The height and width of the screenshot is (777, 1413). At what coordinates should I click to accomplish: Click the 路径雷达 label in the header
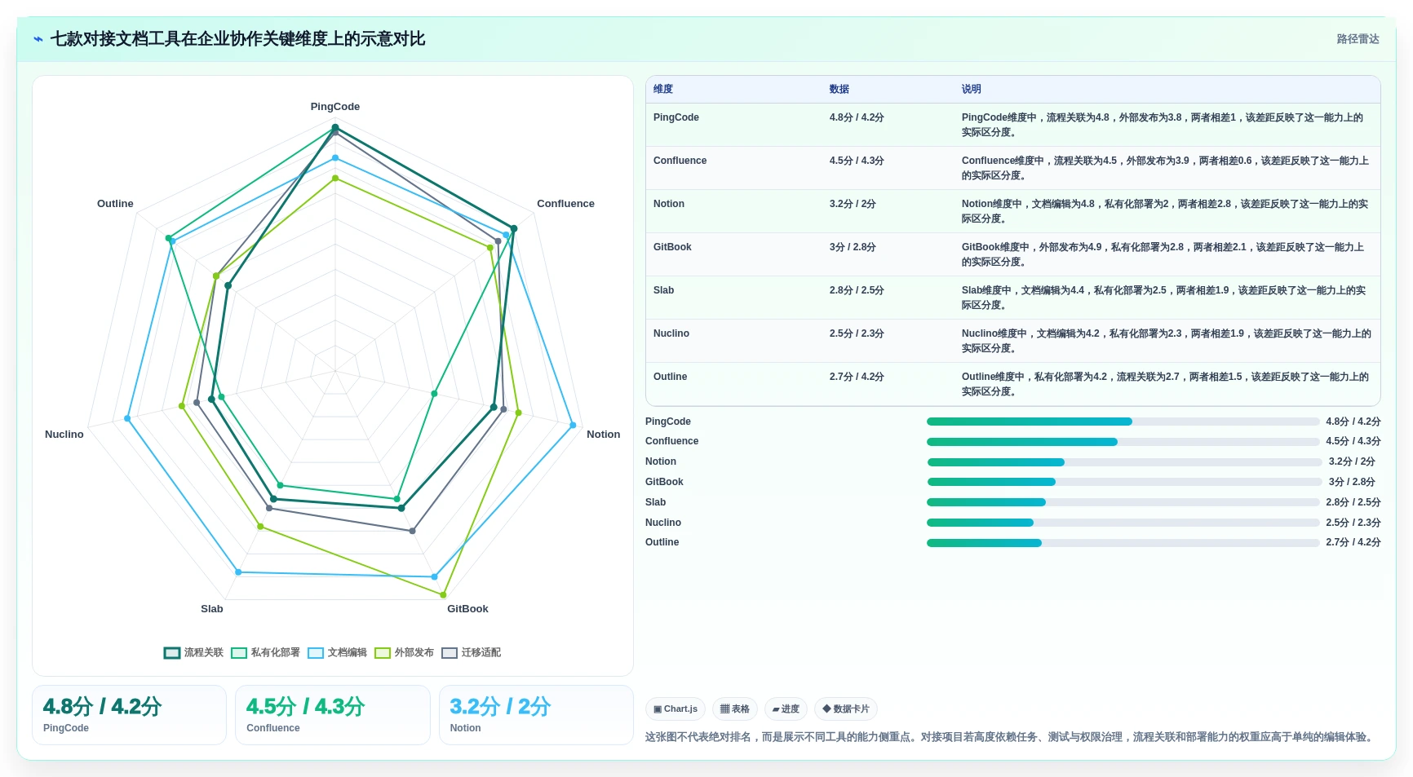coord(1358,39)
